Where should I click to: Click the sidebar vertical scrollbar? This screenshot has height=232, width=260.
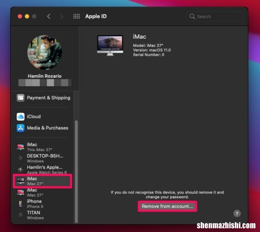76,172
